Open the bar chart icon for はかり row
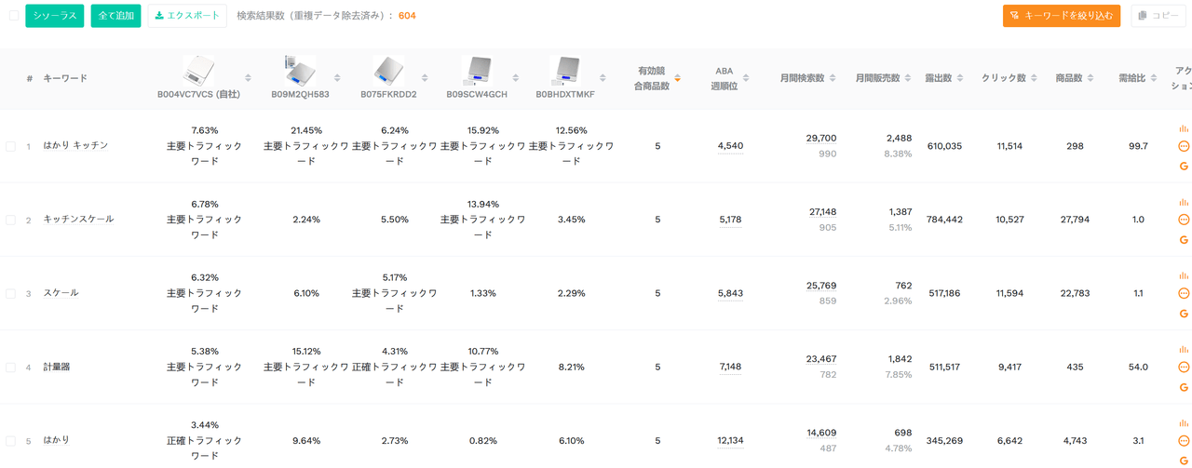 [x=1184, y=422]
